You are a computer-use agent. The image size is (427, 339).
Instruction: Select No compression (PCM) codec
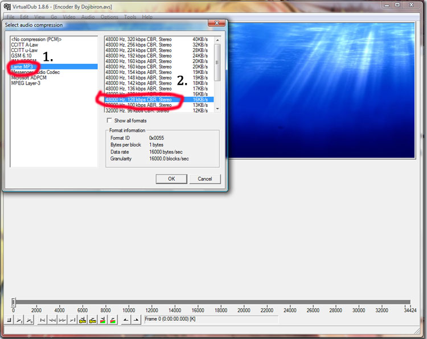click(x=54, y=39)
